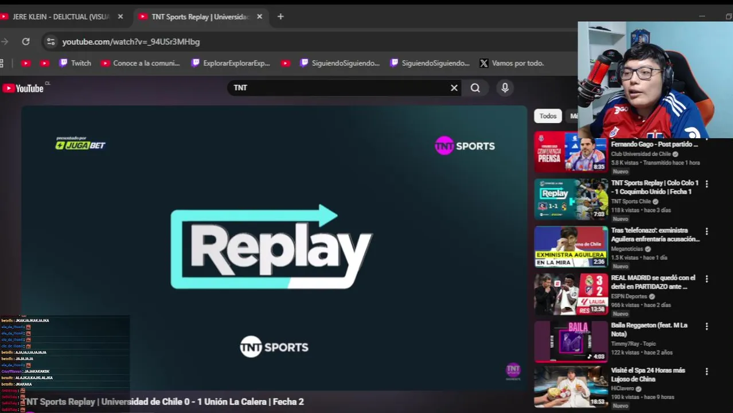Run search with magnifier button

pyautogui.click(x=475, y=88)
